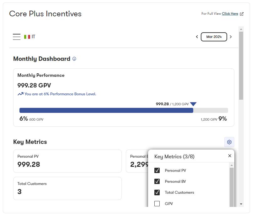The image size is (256, 216).
Task: Open the Key Metrics settings gear
Action: coord(229,142)
